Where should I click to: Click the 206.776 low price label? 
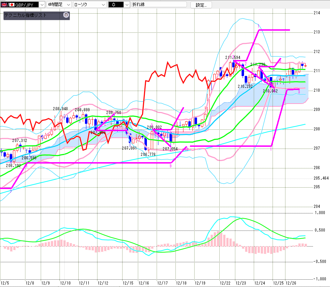(148, 154)
